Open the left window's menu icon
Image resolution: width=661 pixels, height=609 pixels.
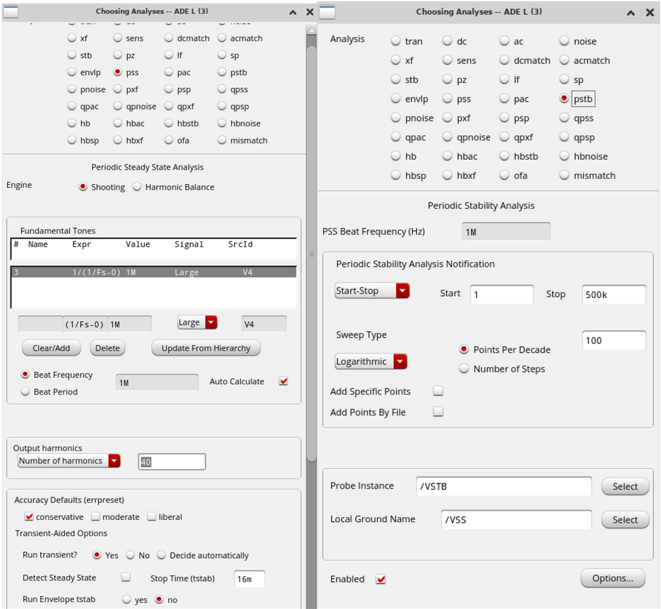11,12
